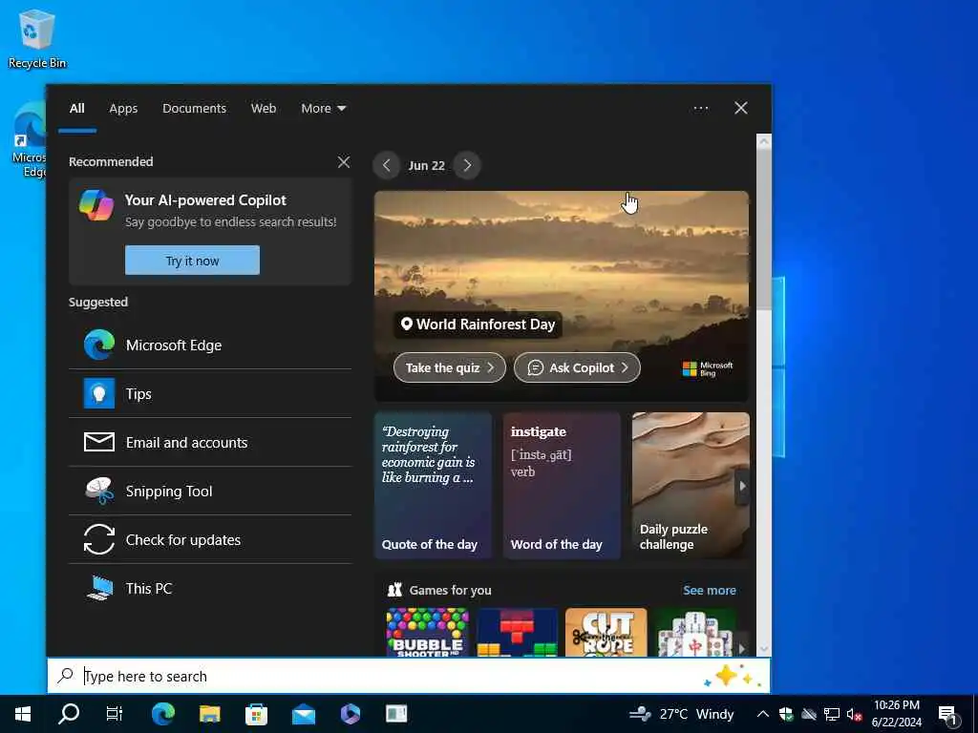This screenshot has height=733, width=978.
Task: Open weather widget showing 27°C Windy
Action: click(681, 714)
